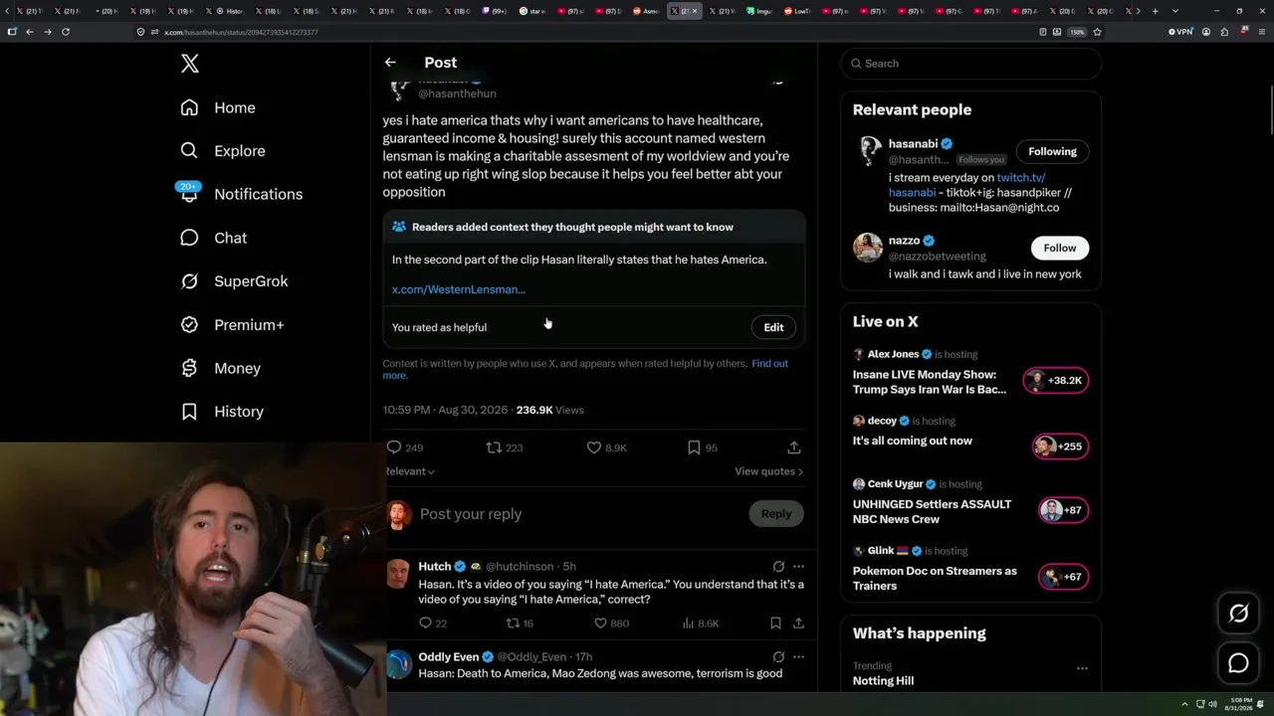Reply to Hutch's comment with 22 replies

tap(433, 624)
